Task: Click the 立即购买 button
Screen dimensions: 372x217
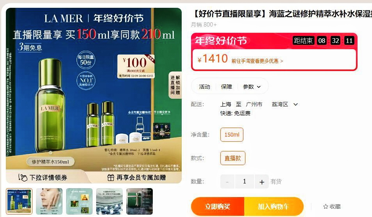Action: point(218,206)
